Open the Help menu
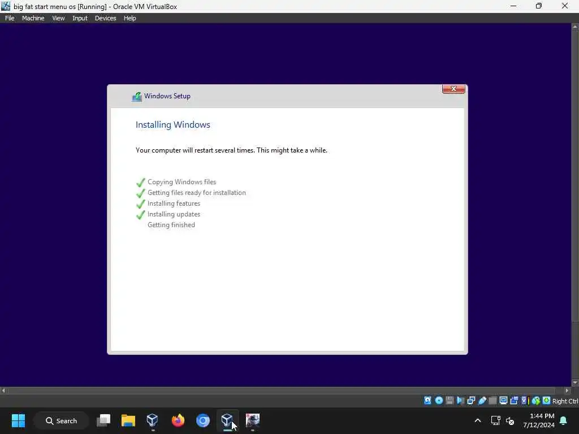Screen dimensions: 579x434 pos(129,18)
